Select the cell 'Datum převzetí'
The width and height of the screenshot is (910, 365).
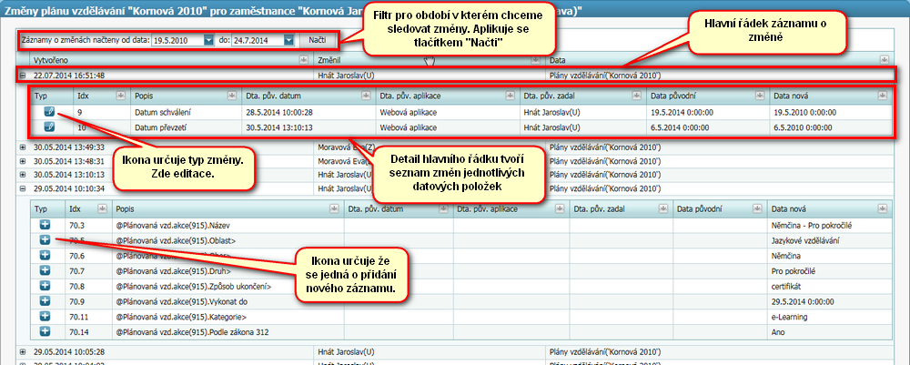pyautogui.click(x=185, y=127)
